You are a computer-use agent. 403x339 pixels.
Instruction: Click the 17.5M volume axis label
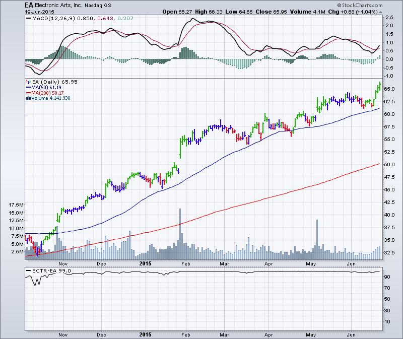[16, 205]
